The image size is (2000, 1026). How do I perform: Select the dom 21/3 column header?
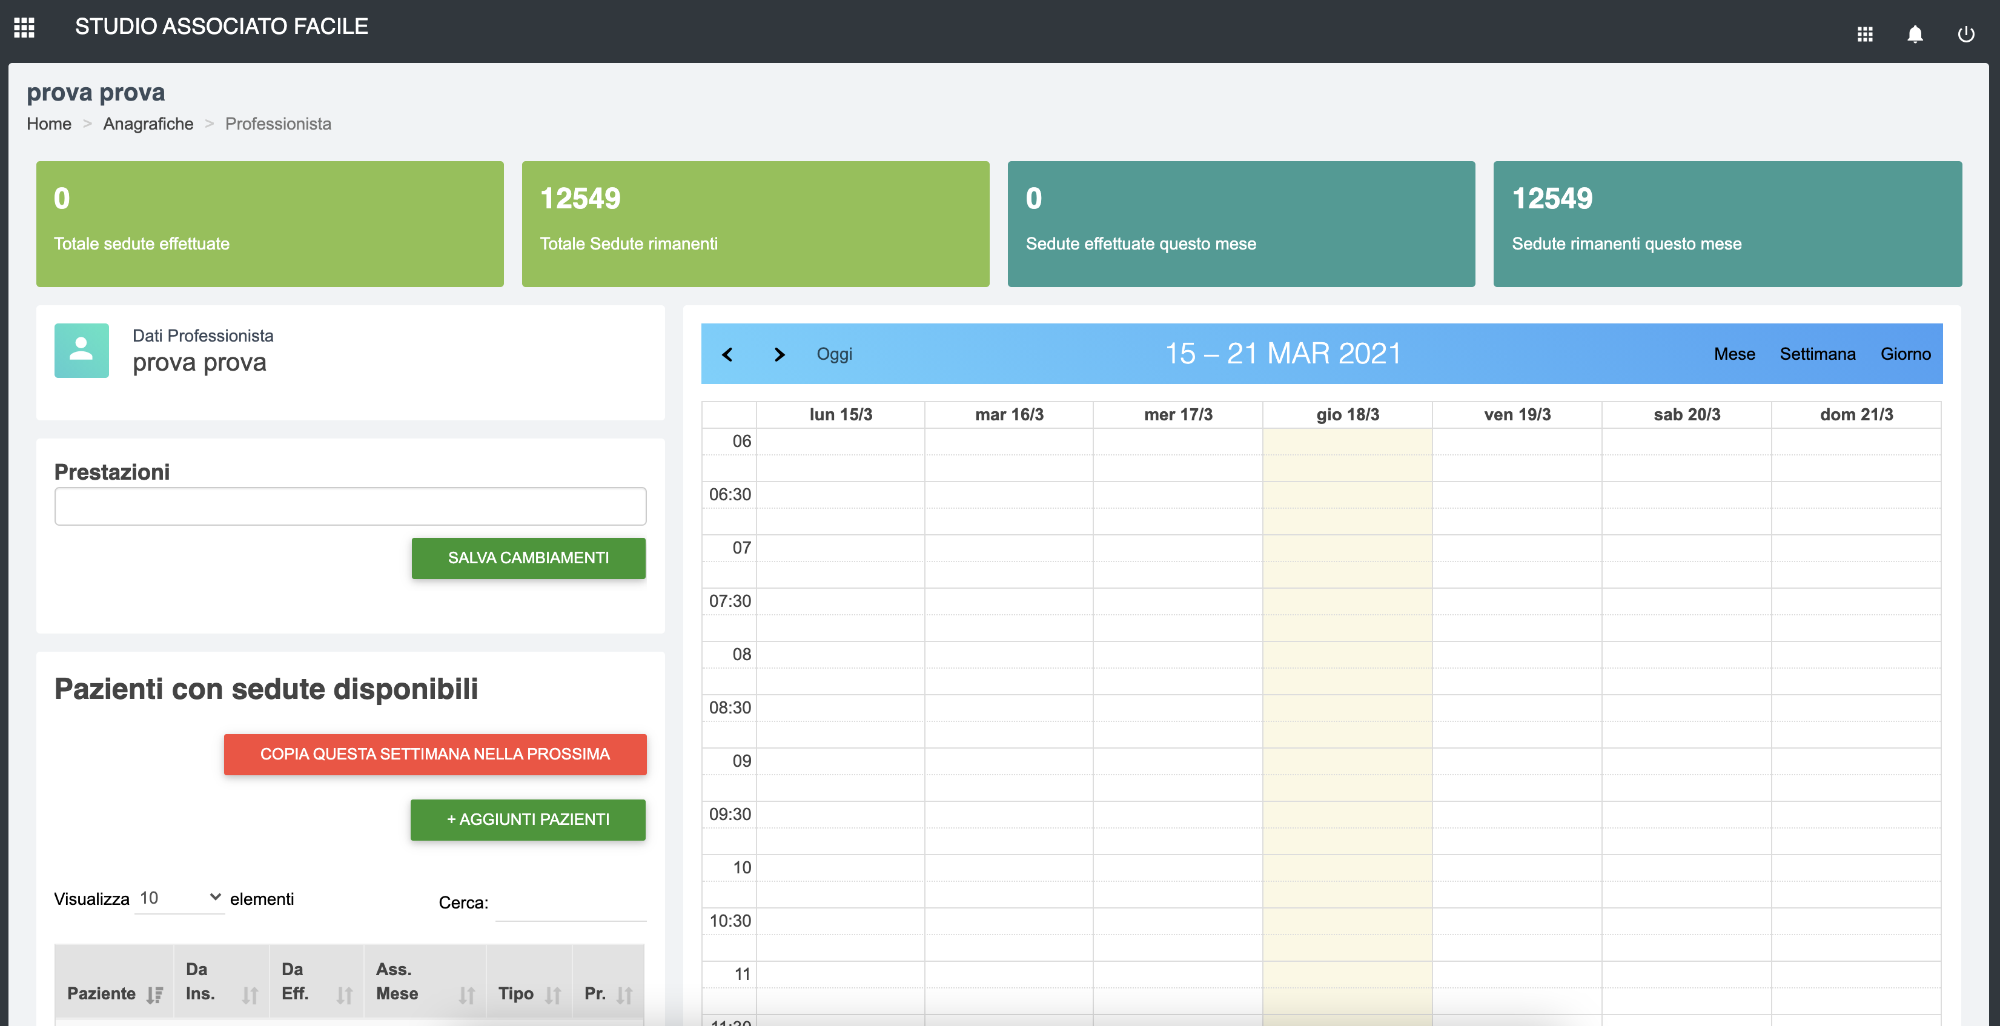[1856, 414]
